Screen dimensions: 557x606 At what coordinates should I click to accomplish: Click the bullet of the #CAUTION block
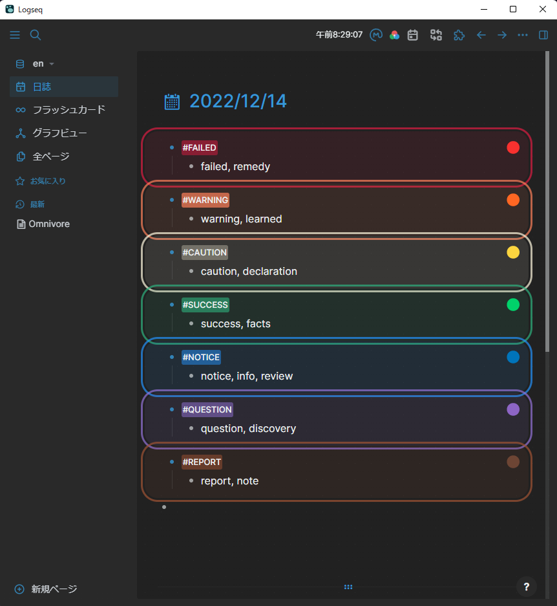click(x=172, y=252)
